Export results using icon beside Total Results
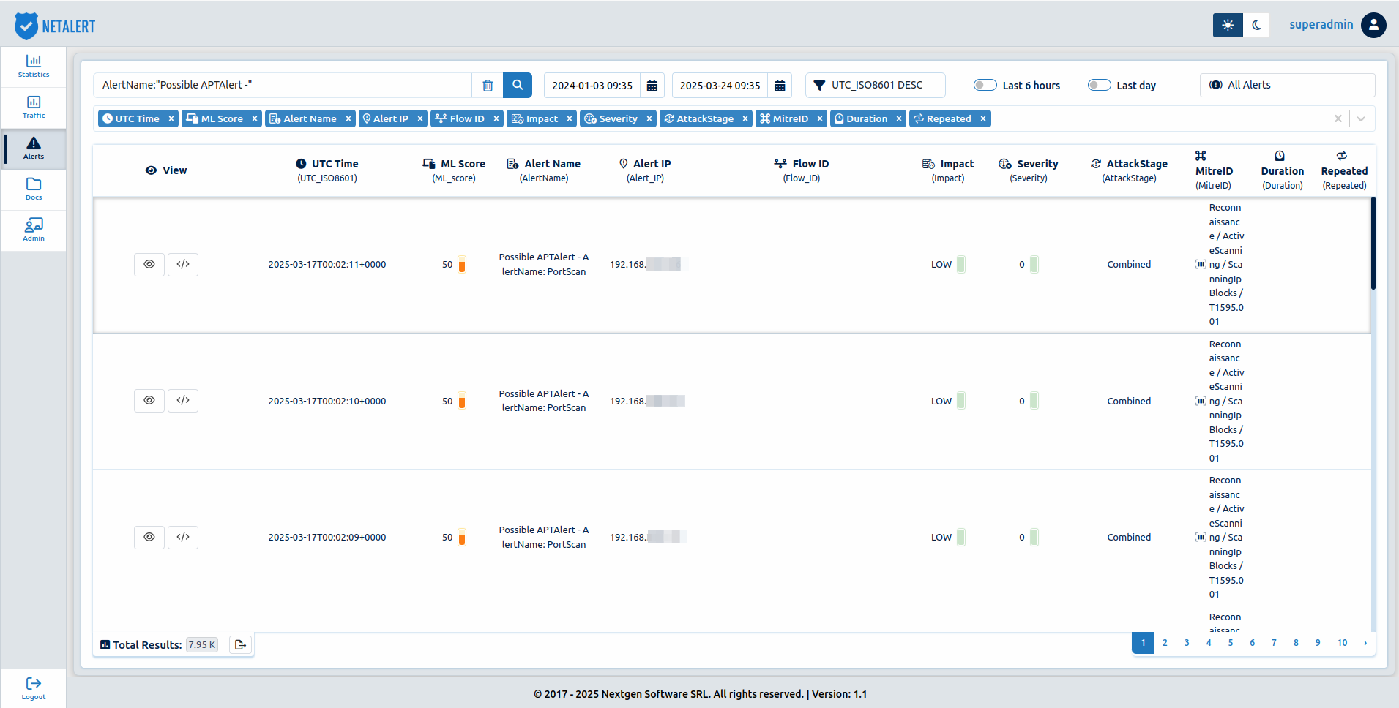The height and width of the screenshot is (708, 1399). [240, 644]
